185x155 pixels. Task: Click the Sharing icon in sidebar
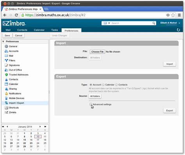pos(6,89)
